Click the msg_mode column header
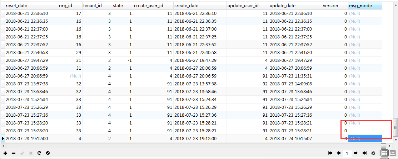This screenshot has width=398, height=159. (x=365, y=6)
